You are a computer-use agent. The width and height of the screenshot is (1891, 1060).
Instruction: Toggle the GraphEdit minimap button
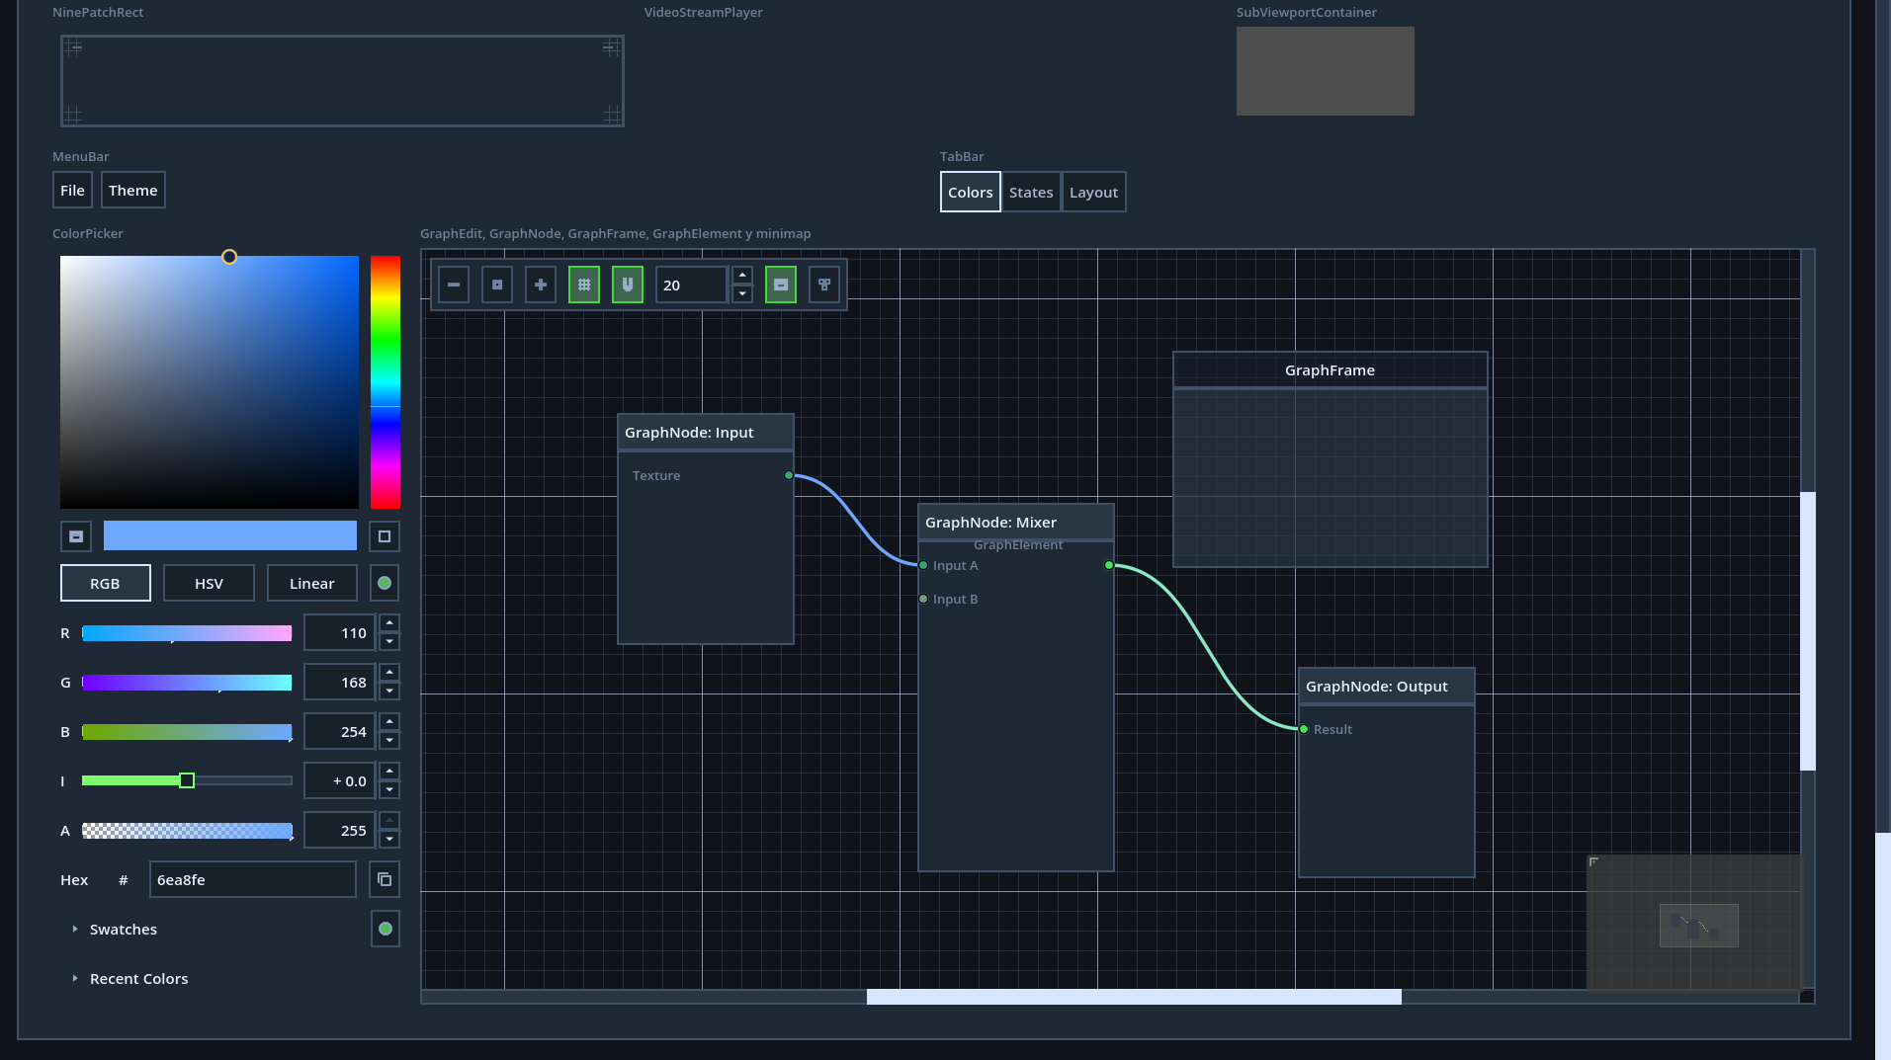781,285
